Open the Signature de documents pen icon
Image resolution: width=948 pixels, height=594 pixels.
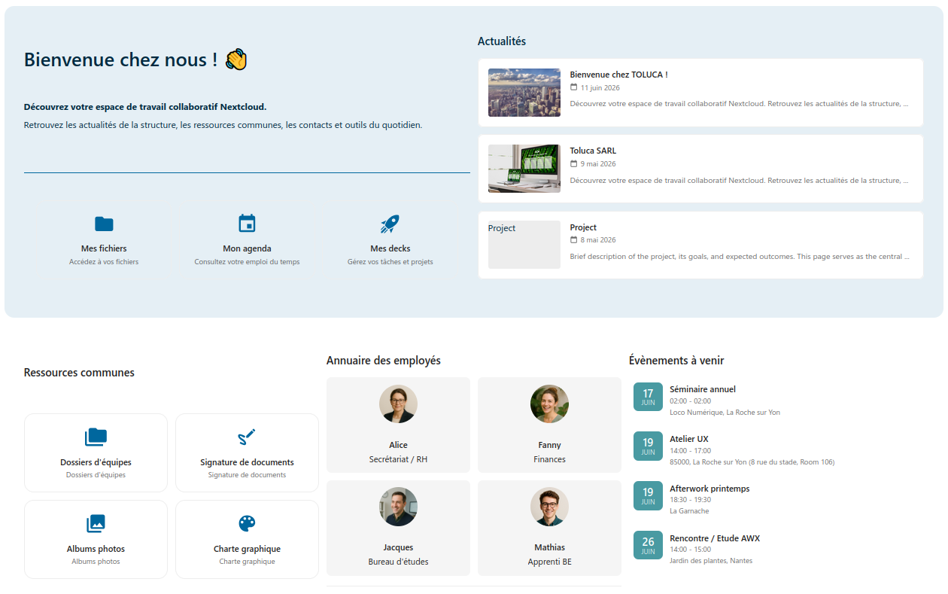247,437
